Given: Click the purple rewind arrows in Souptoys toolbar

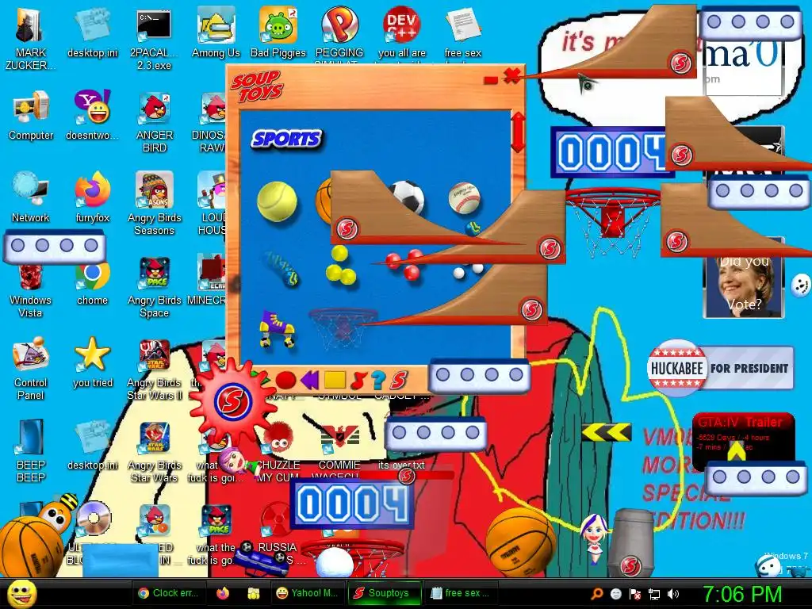Looking at the screenshot, I should [x=309, y=380].
